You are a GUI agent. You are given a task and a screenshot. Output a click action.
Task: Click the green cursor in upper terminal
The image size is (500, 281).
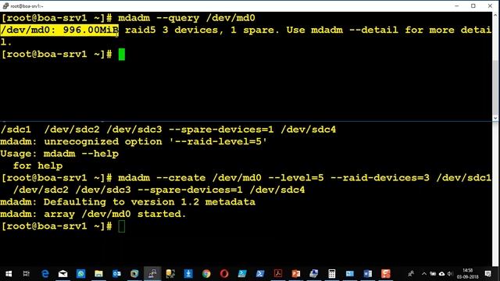click(122, 54)
